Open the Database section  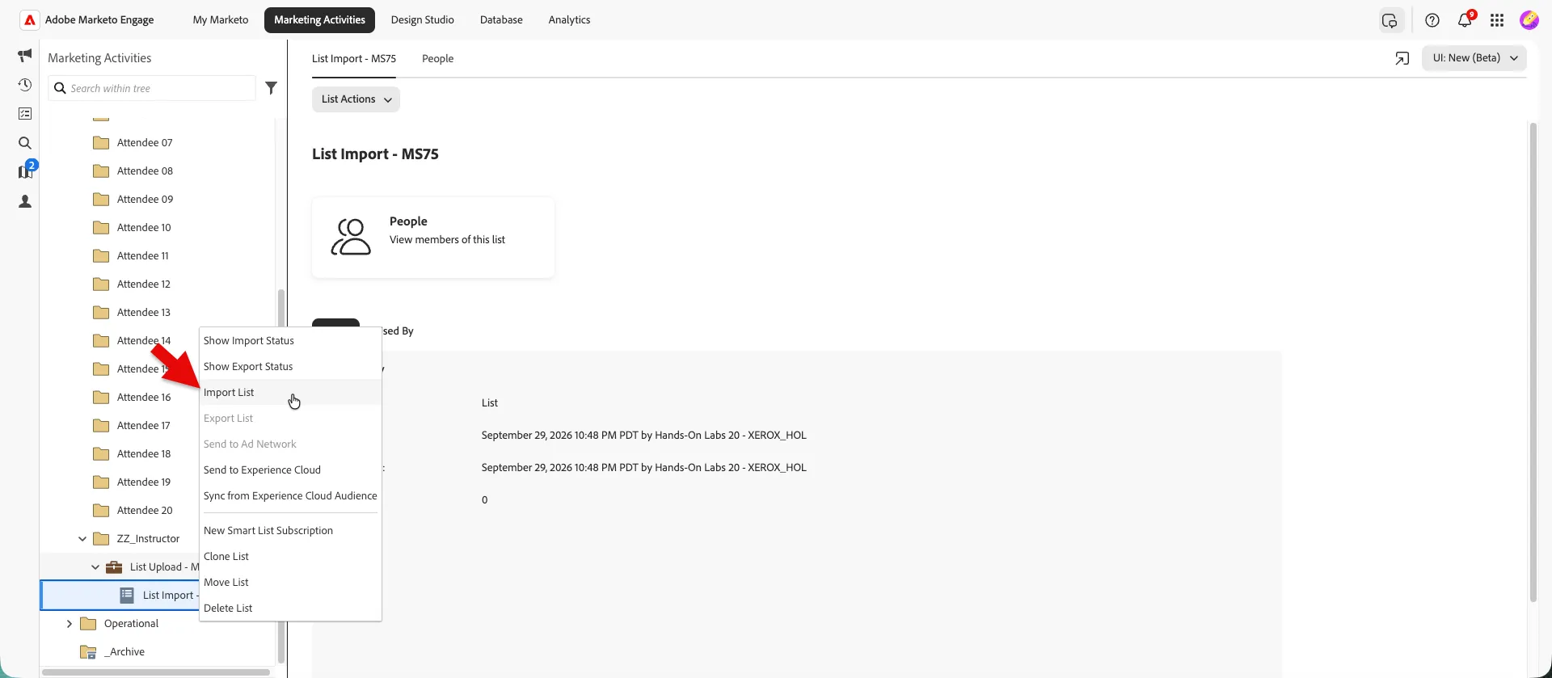coord(501,20)
